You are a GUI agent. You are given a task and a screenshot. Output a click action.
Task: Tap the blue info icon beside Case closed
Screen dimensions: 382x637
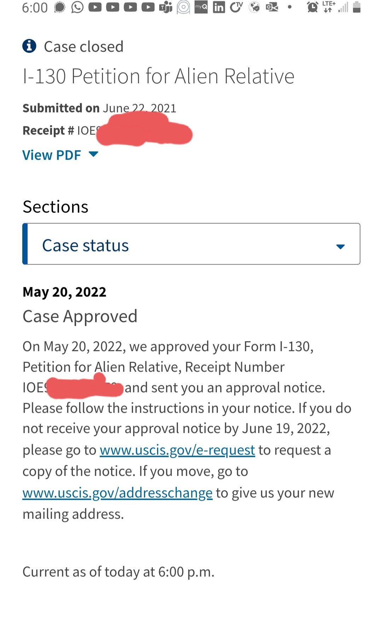(29, 46)
